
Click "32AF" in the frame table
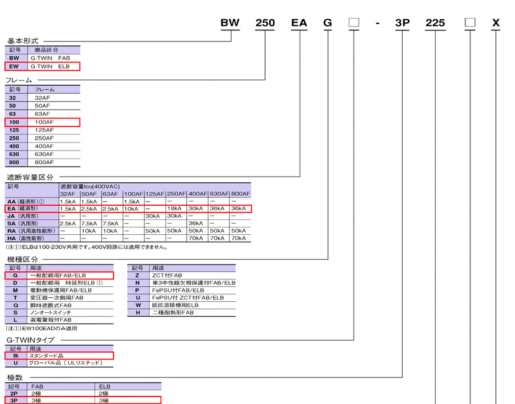click(x=42, y=98)
